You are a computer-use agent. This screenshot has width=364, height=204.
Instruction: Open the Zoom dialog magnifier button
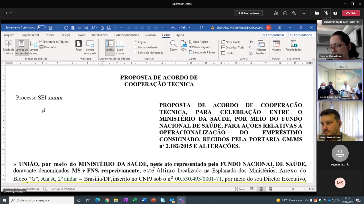(173, 46)
